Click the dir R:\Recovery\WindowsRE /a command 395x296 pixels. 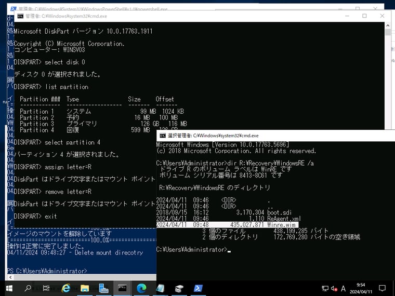coord(271,163)
